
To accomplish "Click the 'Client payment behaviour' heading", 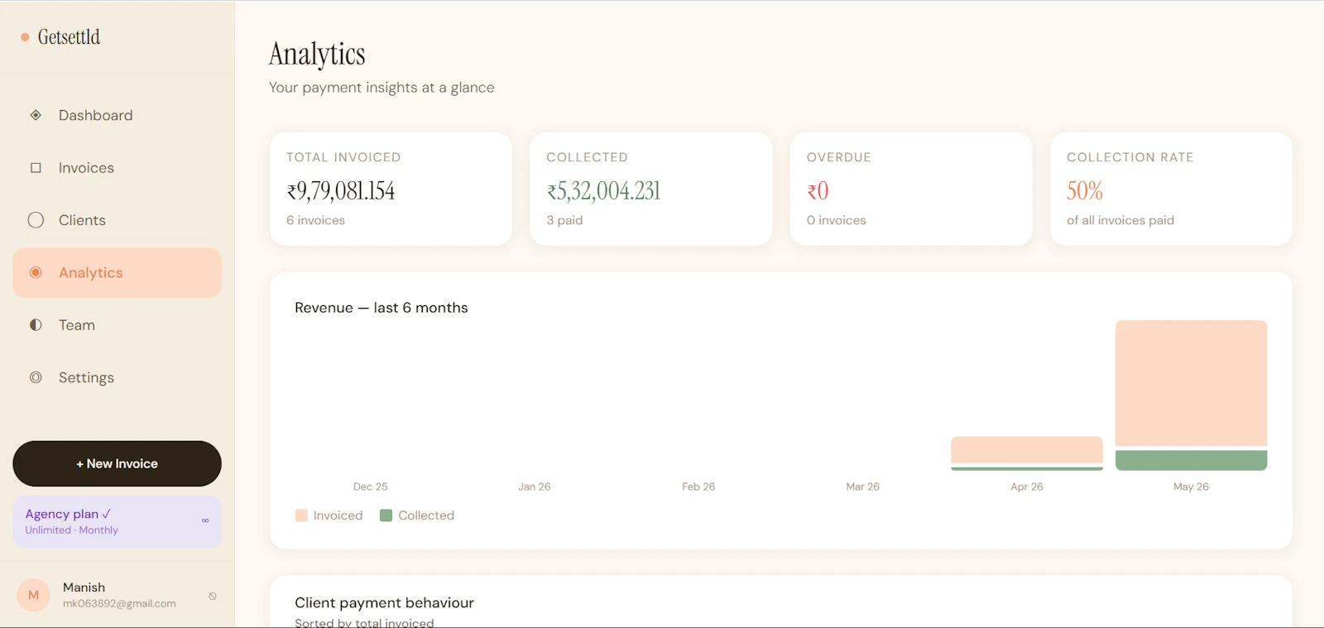I will (x=384, y=603).
